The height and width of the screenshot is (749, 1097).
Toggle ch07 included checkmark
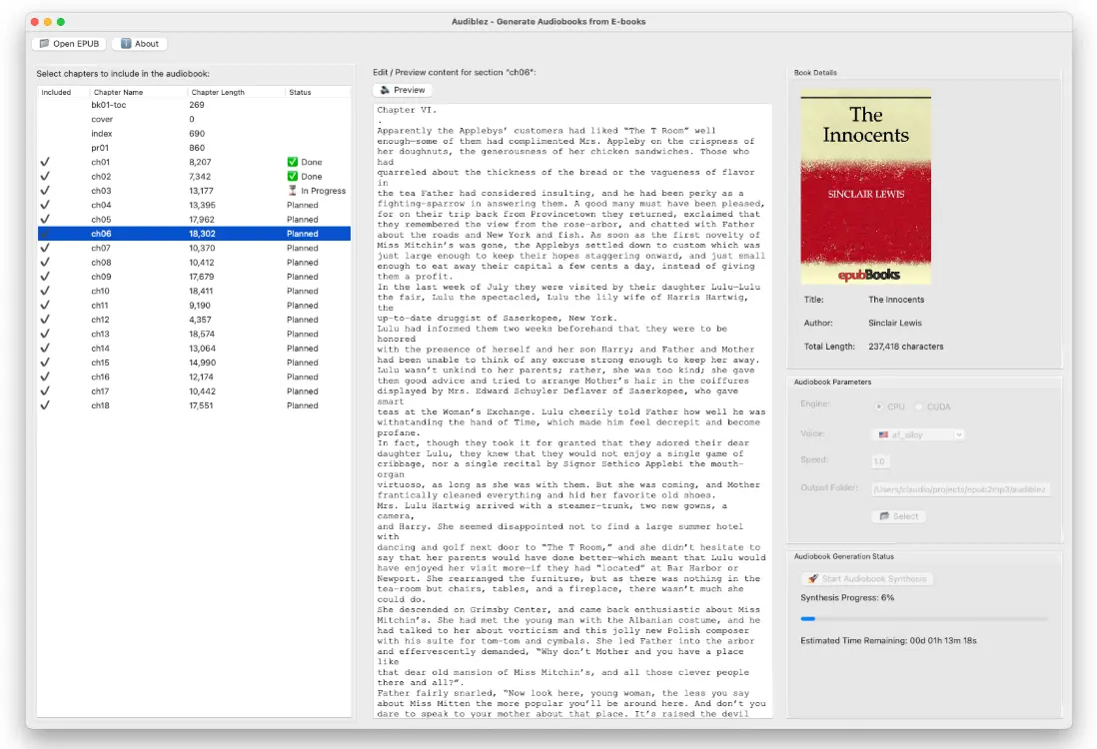pos(45,249)
